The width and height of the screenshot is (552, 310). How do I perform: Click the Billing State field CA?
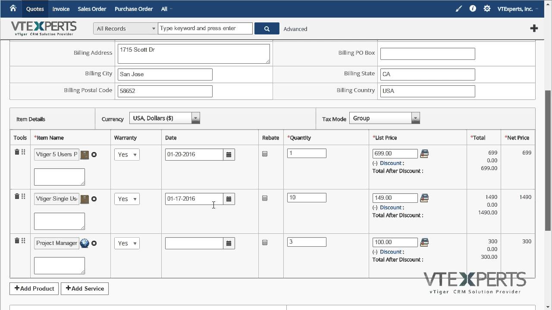click(427, 74)
